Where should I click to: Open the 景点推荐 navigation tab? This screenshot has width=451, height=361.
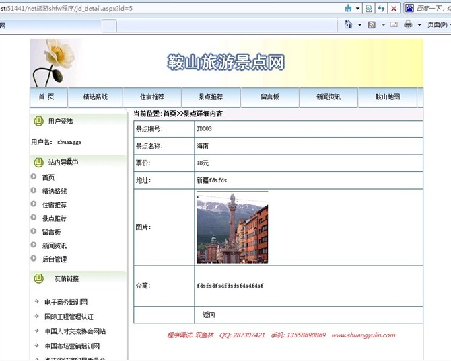tap(211, 97)
